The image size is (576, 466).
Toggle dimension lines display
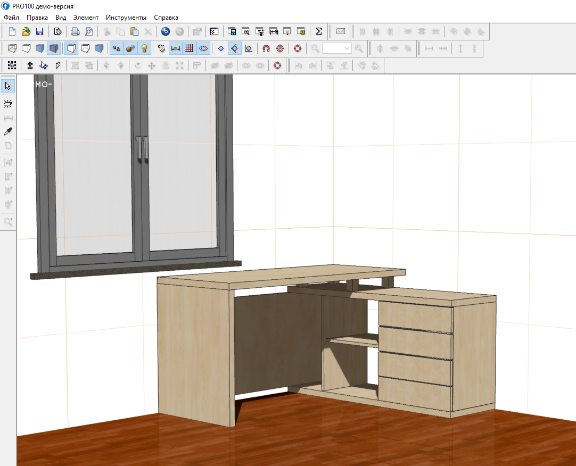tap(176, 48)
